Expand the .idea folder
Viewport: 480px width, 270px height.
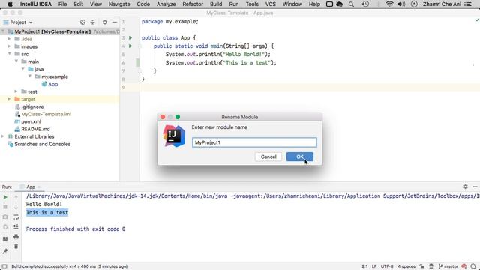tap(9, 39)
